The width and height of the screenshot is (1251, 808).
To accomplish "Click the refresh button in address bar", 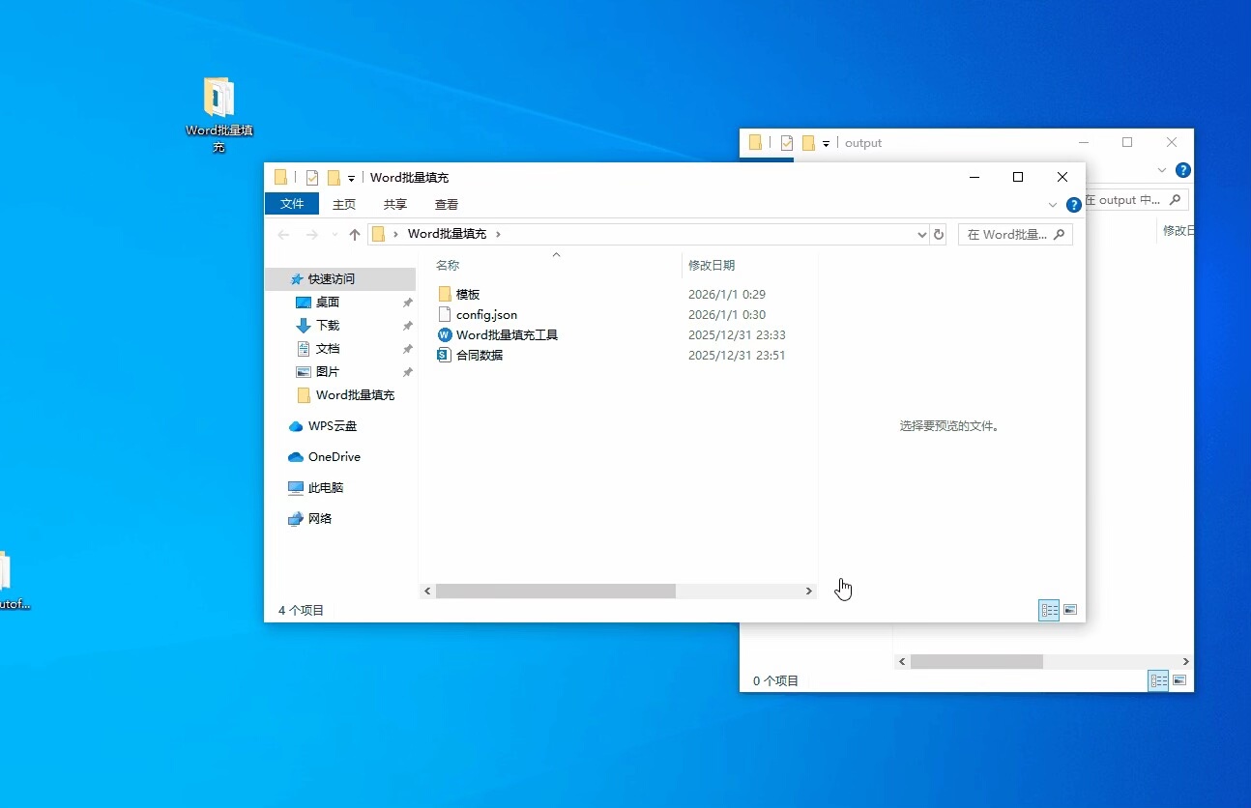I will [938, 235].
